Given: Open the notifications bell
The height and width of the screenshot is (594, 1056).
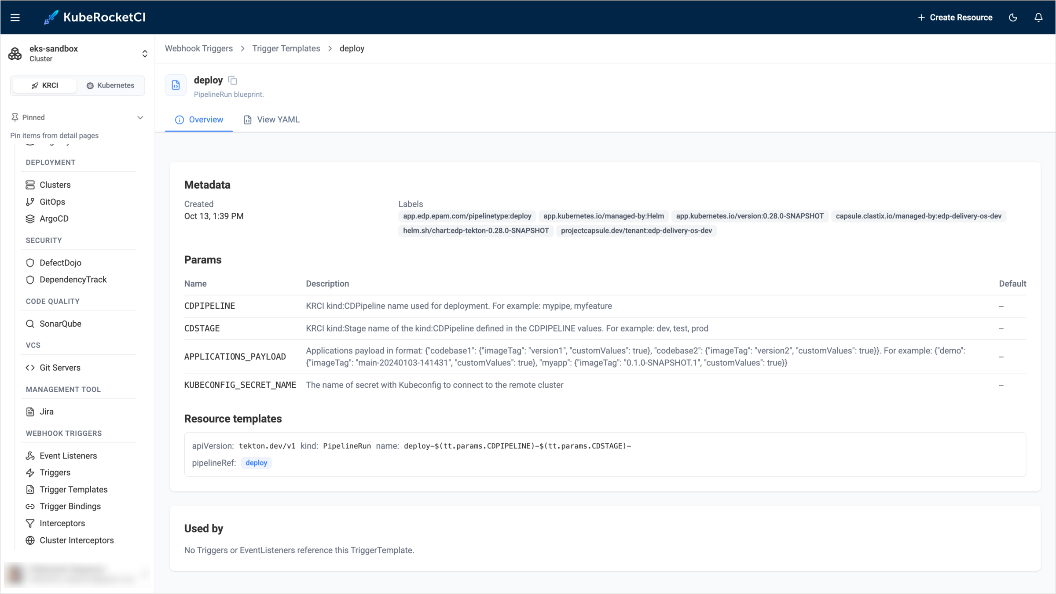Looking at the screenshot, I should tap(1038, 18).
